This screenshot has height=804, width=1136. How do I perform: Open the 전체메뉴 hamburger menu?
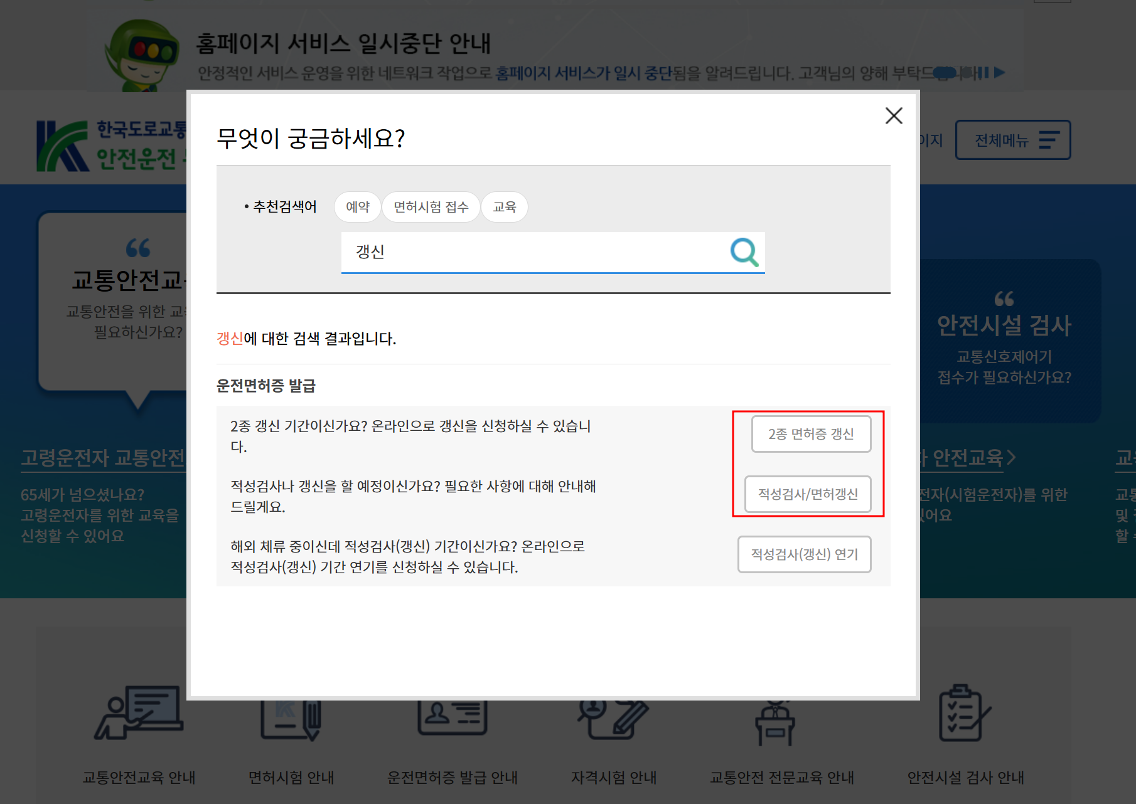click(1012, 140)
